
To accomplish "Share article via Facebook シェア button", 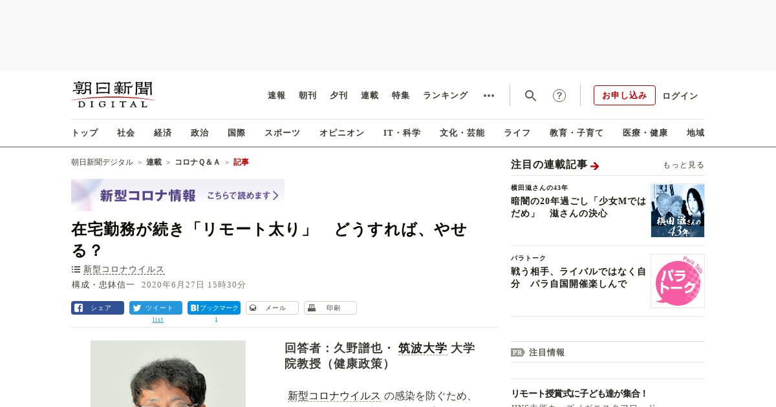I will click(x=98, y=308).
